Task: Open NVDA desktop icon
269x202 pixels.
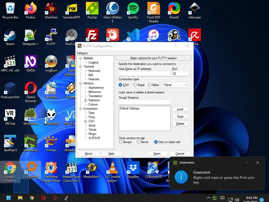Action: click(x=30, y=64)
